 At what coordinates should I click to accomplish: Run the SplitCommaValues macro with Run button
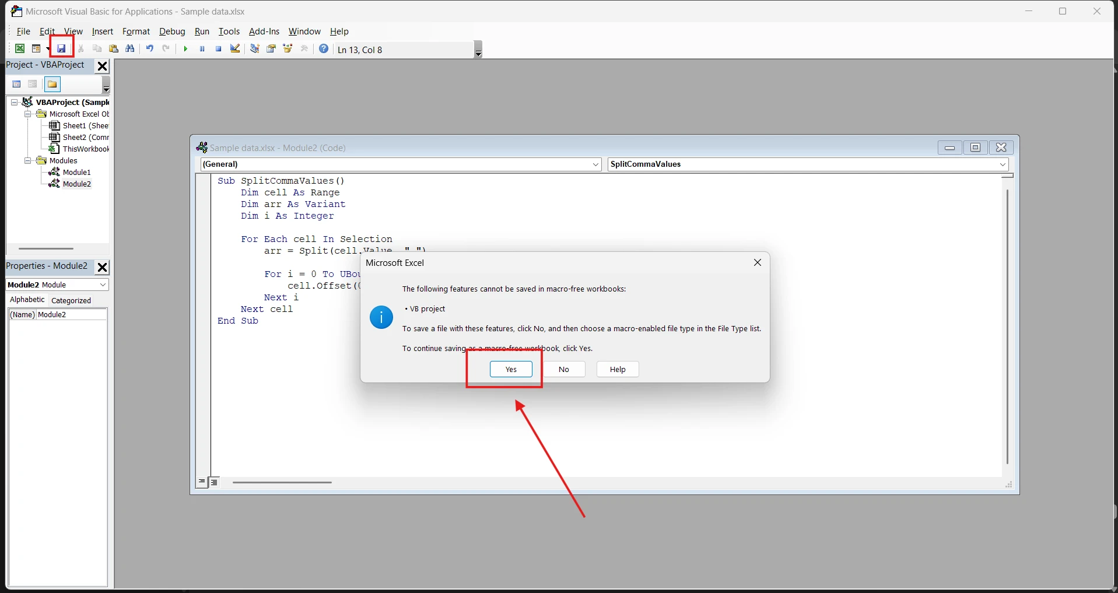185,49
